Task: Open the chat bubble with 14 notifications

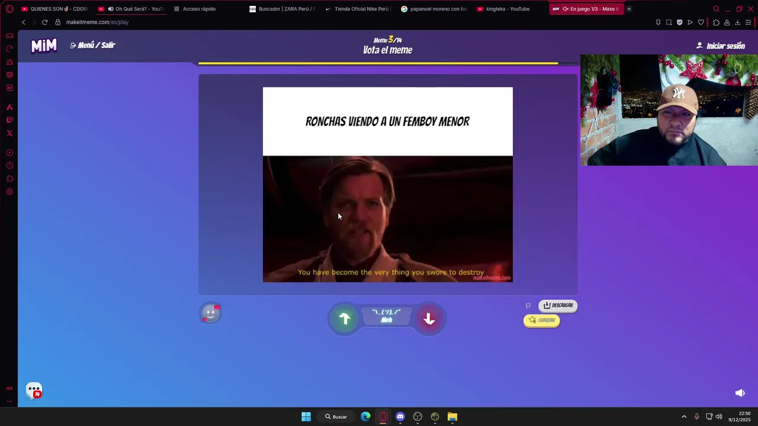Action: (x=34, y=390)
